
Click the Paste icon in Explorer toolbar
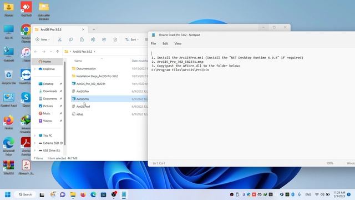coord(82,39)
